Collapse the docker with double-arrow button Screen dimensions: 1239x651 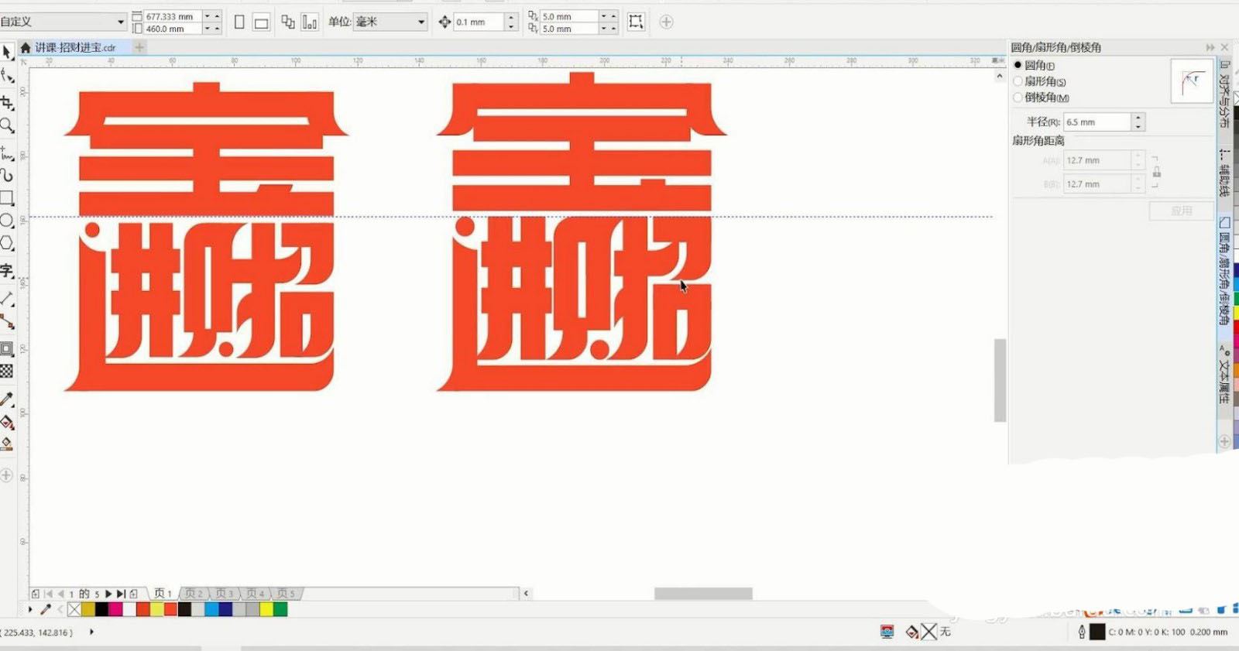(1210, 47)
